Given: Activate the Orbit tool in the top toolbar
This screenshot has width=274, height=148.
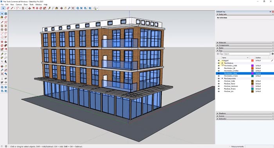Looking at the screenshot, I should click(61, 8).
